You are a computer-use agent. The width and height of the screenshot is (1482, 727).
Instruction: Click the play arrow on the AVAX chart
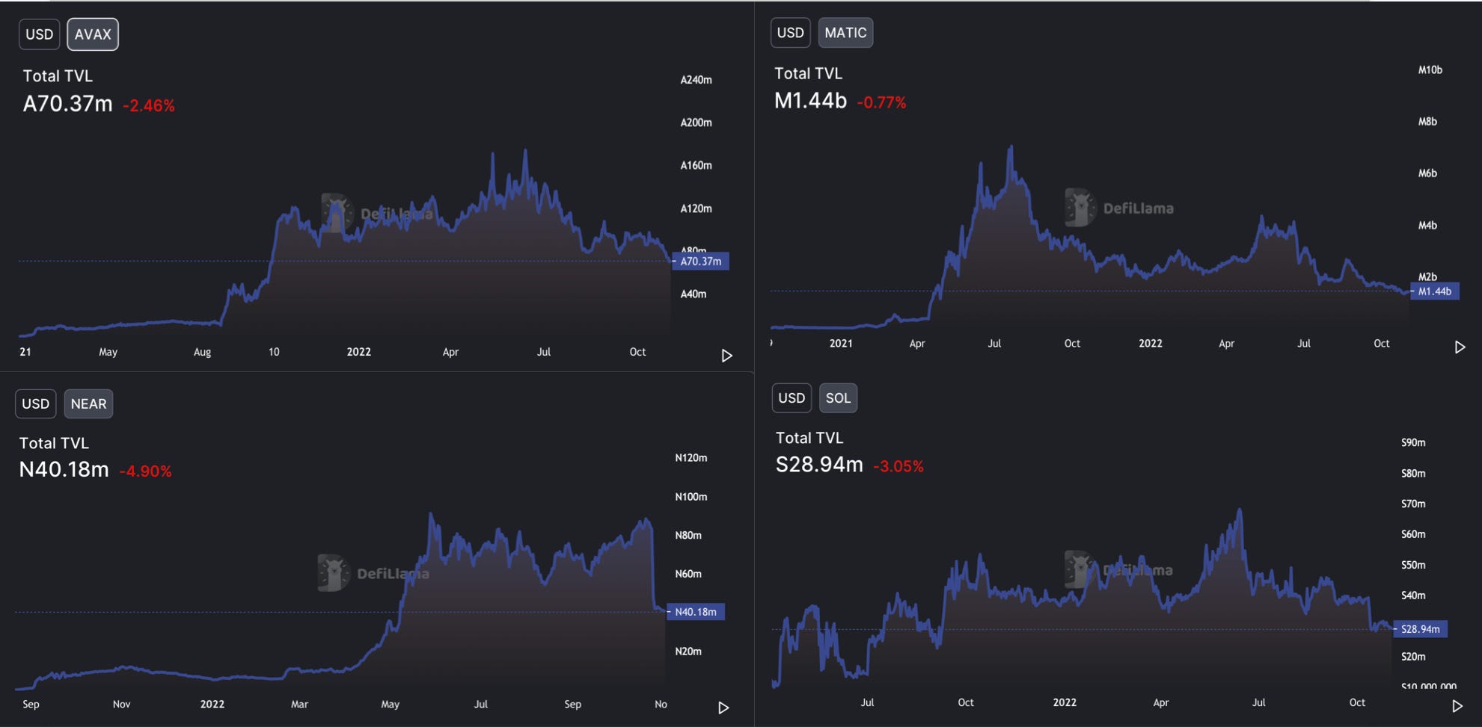click(726, 356)
